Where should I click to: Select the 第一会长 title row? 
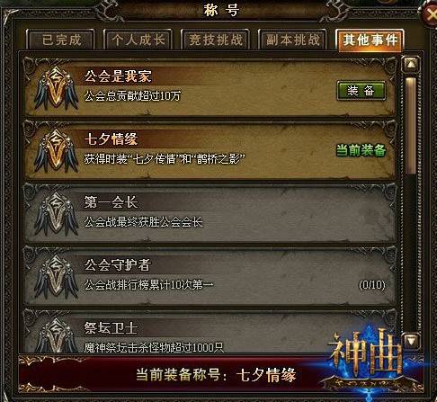pyautogui.click(x=210, y=214)
